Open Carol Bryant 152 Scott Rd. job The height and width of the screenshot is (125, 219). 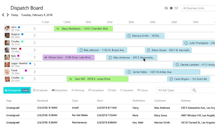(189, 79)
